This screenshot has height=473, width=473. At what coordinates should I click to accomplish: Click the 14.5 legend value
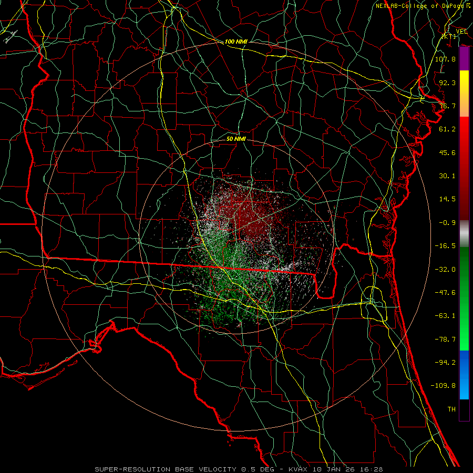(x=447, y=199)
